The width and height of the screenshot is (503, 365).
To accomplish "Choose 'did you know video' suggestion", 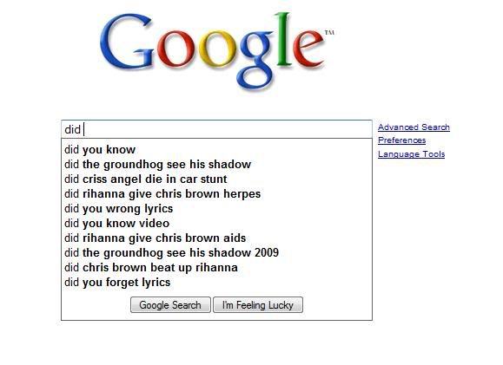I will point(216,223).
